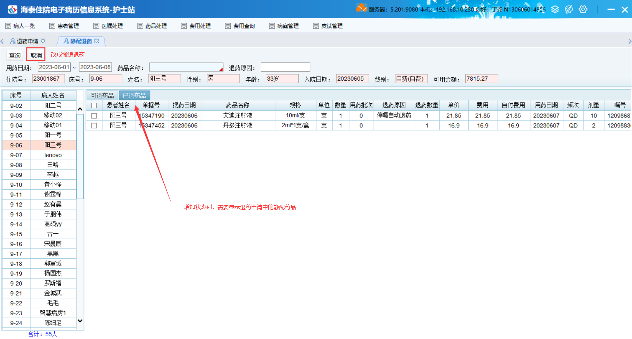Click the right tab-scroll arrow
The height and width of the screenshot is (339, 632).
click(x=630, y=41)
